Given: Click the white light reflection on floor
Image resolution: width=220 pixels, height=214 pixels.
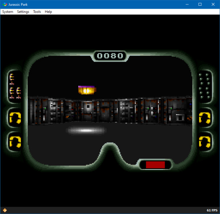Looking at the screenshot, I should 86,130.
